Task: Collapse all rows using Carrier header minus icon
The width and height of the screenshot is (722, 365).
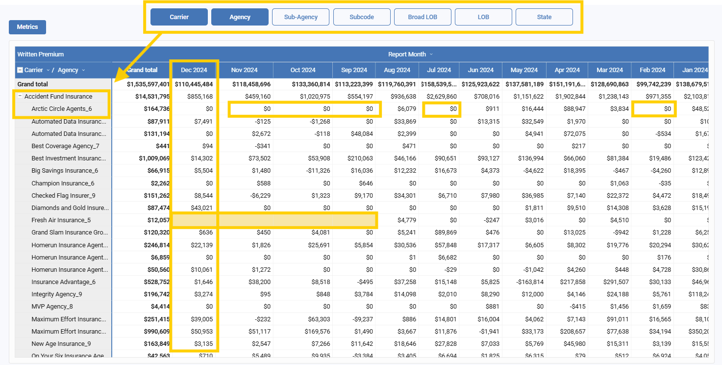Action: click(20, 70)
